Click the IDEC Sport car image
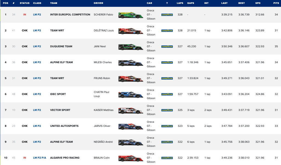Viewport: 281px width, 165px height. tap(131, 95)
